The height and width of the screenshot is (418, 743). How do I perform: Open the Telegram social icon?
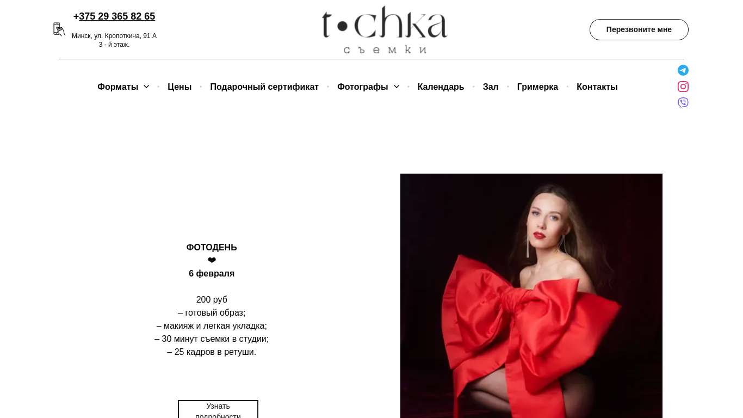click(x=683, y=70)
